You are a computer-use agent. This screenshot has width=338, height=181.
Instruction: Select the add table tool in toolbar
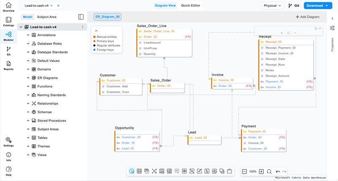coord(139,171)
